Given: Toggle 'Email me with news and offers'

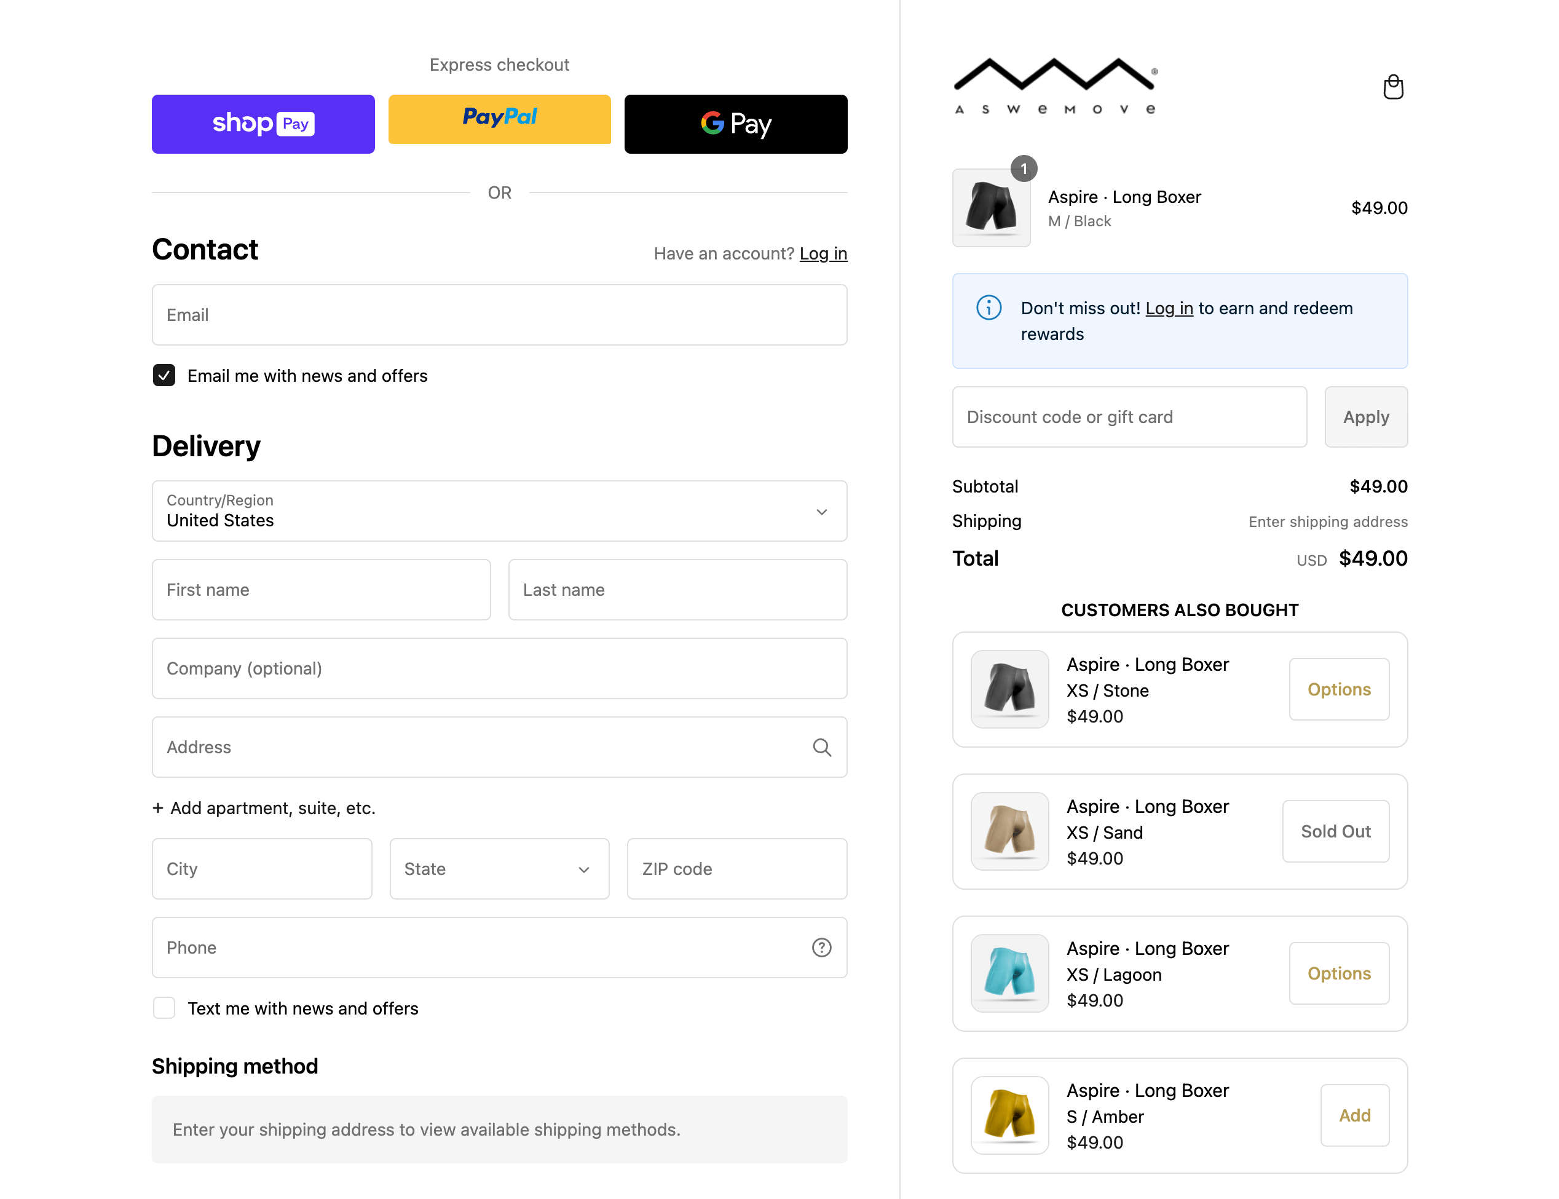Looking at the screenshot, I should (164, 376).
